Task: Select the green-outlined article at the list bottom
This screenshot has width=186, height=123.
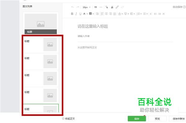Action: [41, 108]
